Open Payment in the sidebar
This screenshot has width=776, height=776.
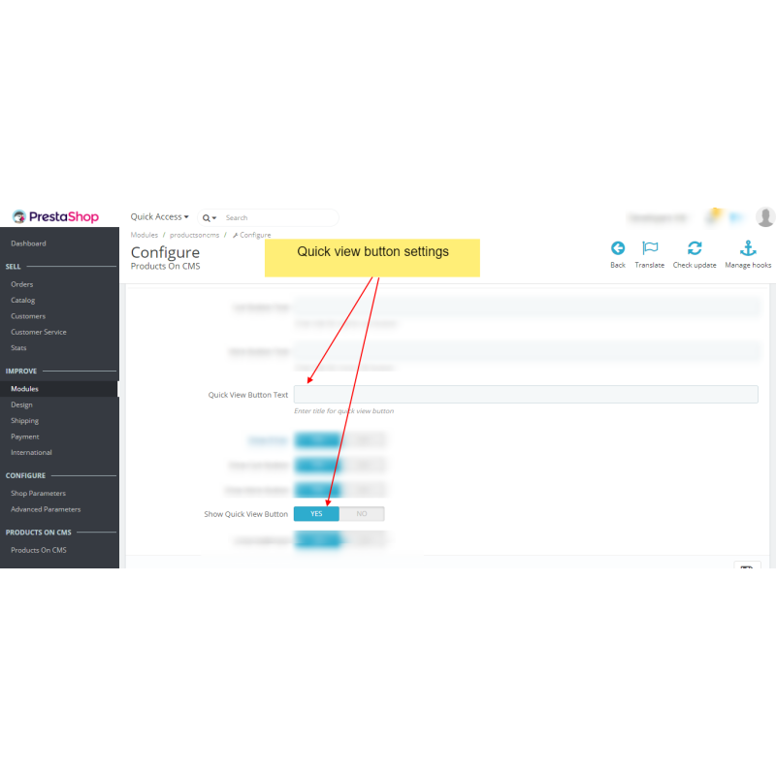pyautogui.click(x=25, y=436)
